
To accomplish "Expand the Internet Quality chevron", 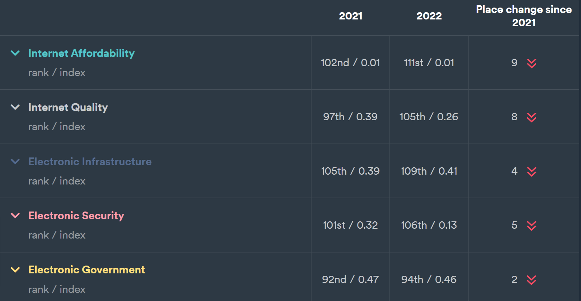I will (x=15, y=107).
